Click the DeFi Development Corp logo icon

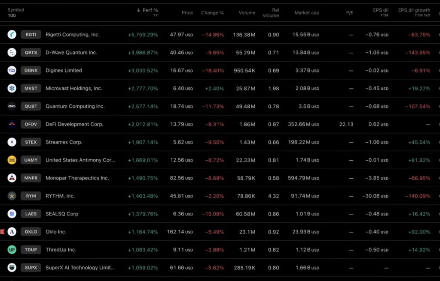(x=12, y=125)
